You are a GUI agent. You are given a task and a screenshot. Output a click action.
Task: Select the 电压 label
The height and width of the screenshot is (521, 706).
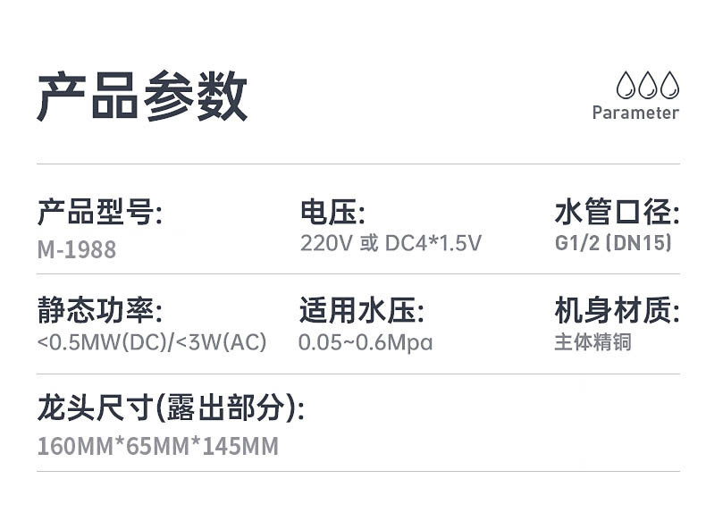pos(332,214)
